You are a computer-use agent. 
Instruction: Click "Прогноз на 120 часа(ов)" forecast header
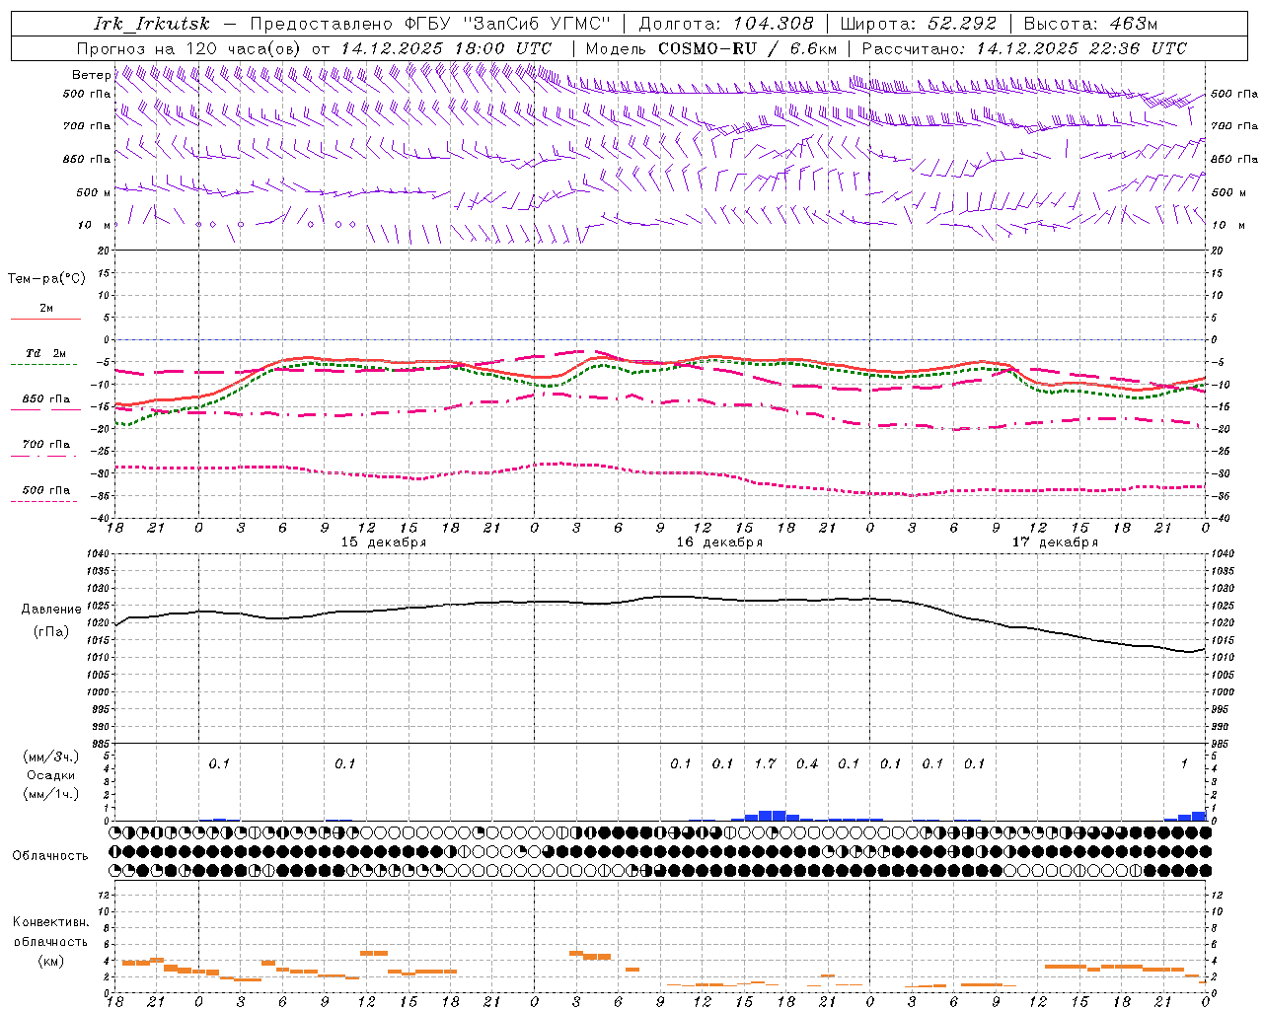point(190,48)
